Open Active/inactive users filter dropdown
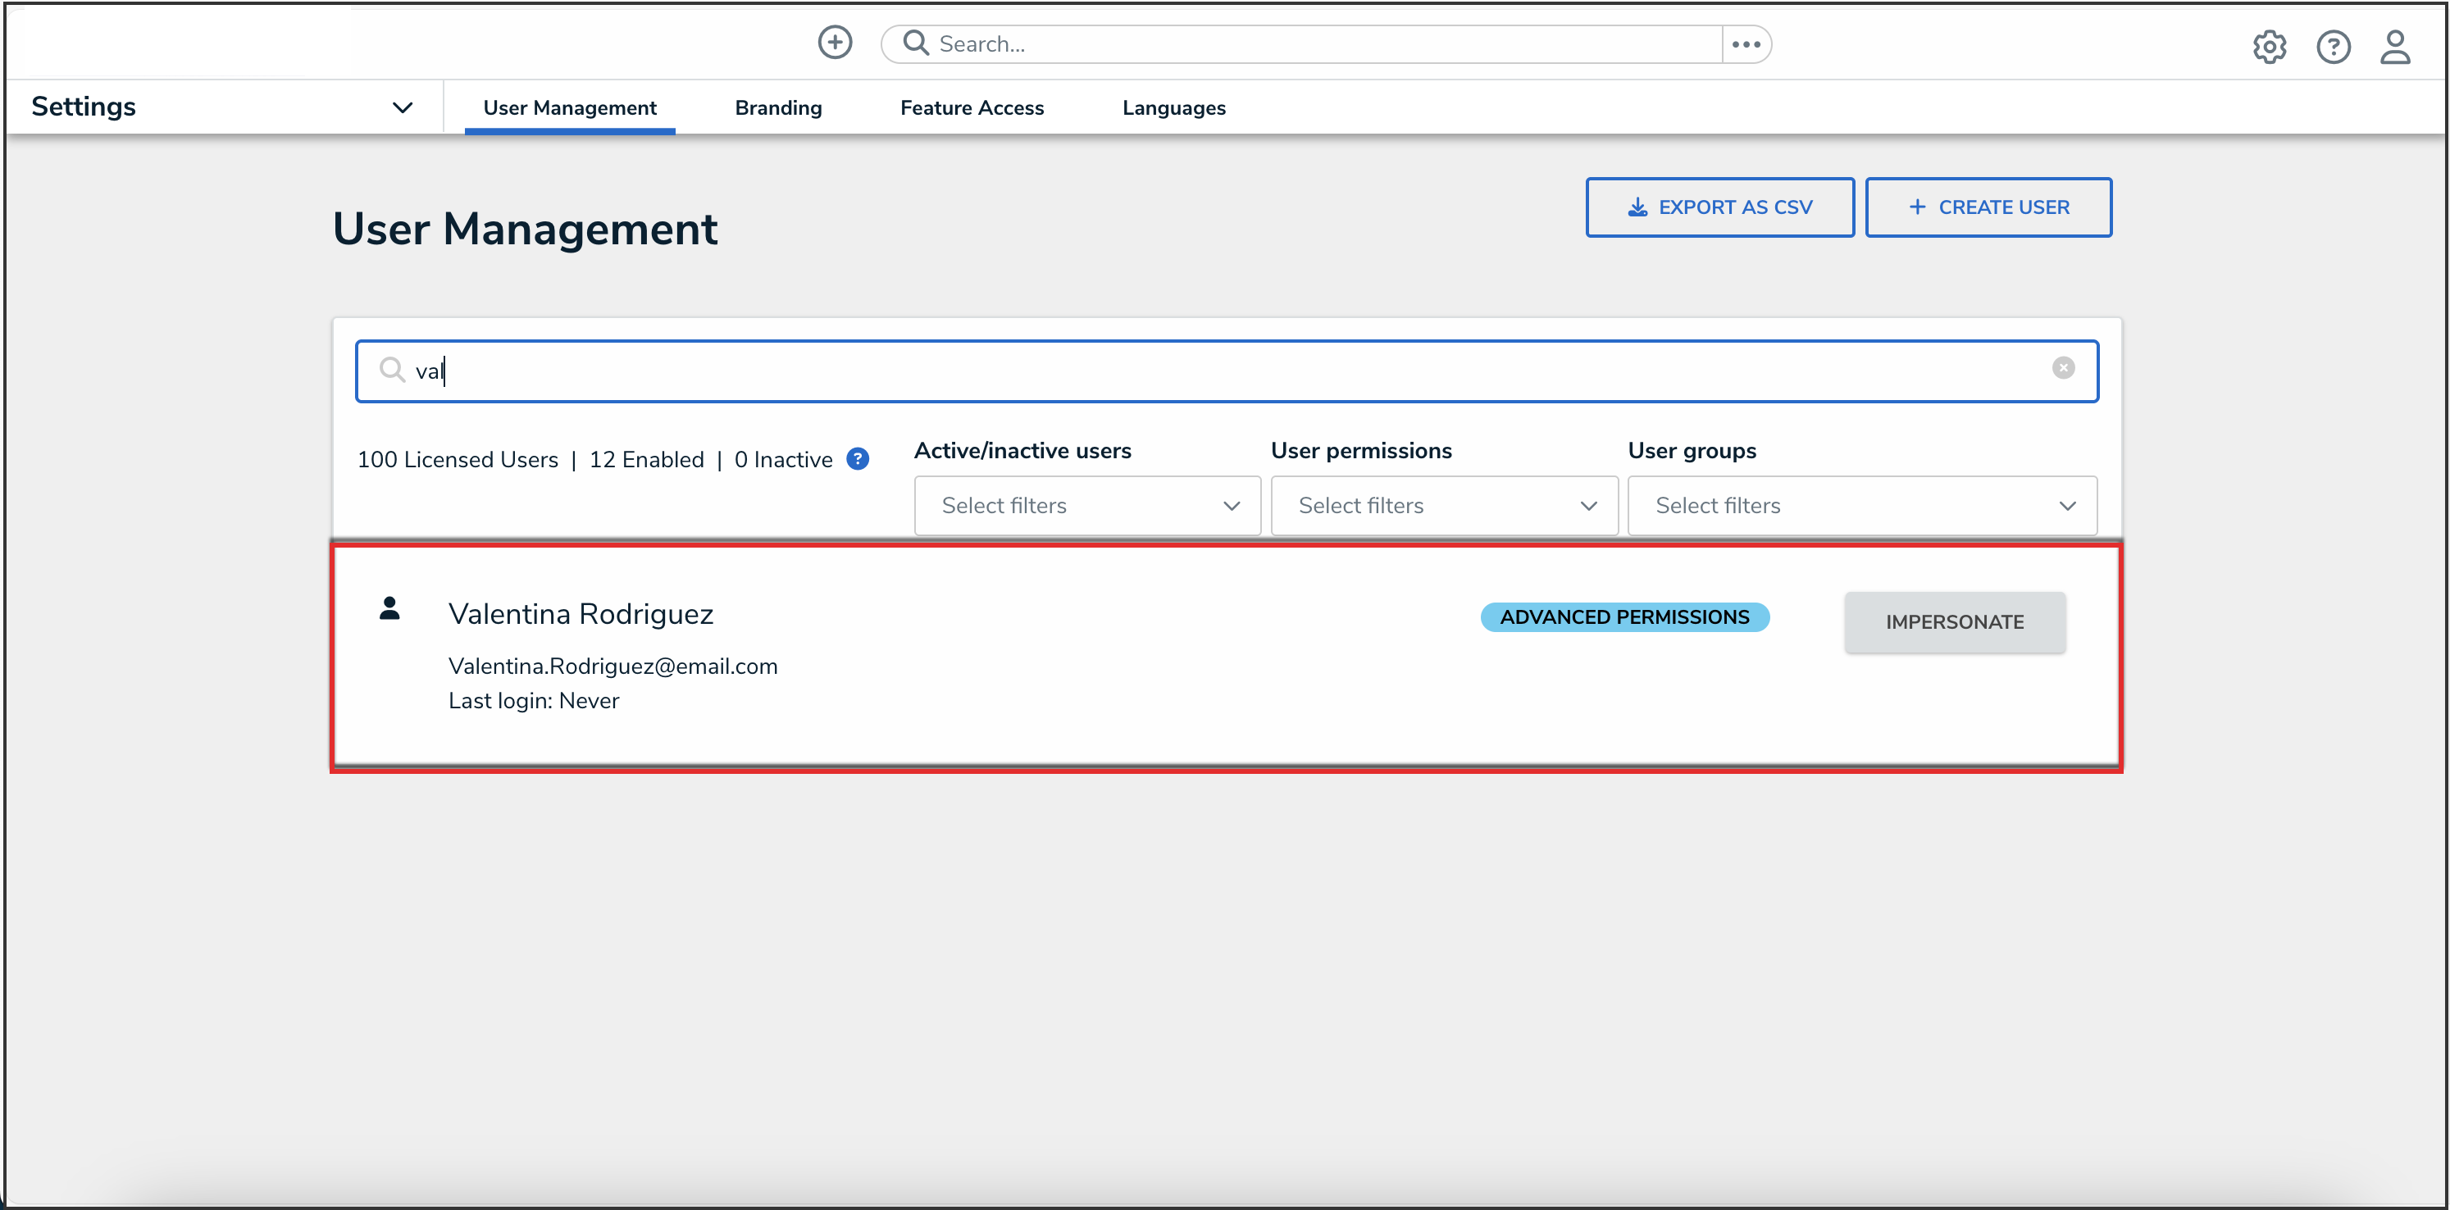The width and height of the screenshot is (2450, 1210). point(1087,506)
